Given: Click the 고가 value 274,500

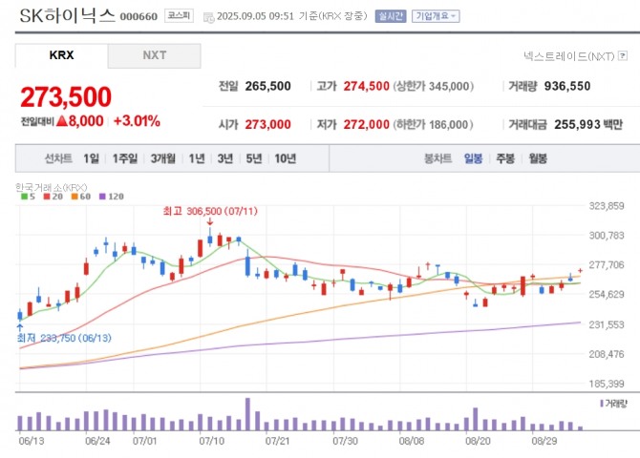Looking at the screenshot, I should point(366,86).
